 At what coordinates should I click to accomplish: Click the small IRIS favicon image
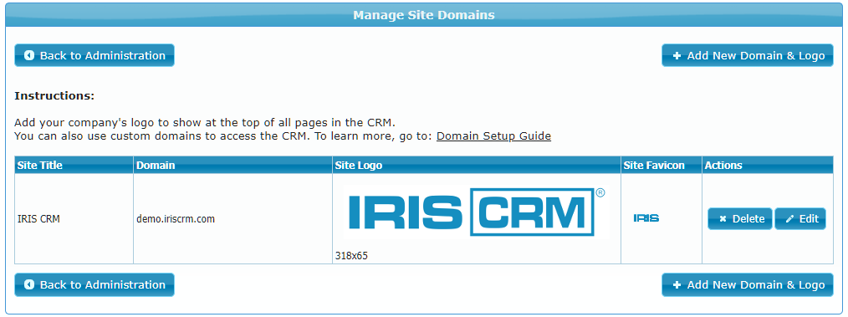pyautogui.click(x=646, y=218)
